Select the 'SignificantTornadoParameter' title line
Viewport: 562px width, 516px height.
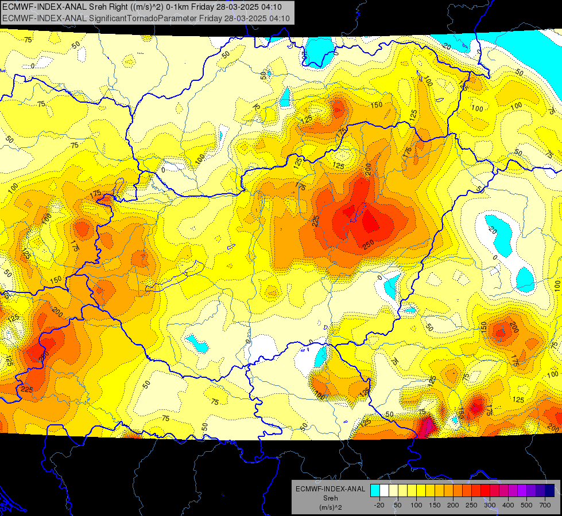point(146,18)
